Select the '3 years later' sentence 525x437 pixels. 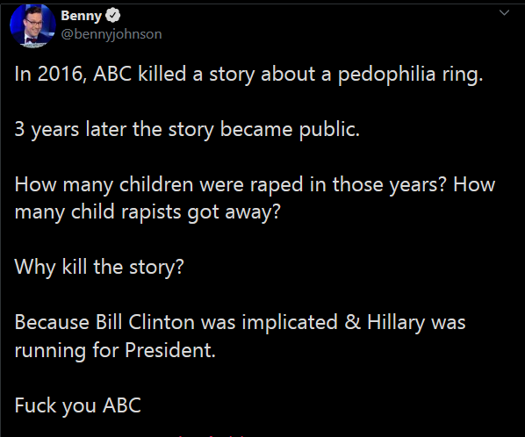(187, 130)
